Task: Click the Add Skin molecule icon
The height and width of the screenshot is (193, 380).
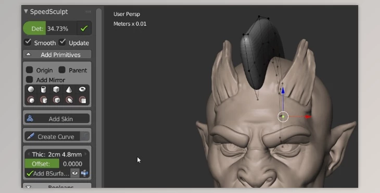Action: pyautogui.click(x=30, y=118)
